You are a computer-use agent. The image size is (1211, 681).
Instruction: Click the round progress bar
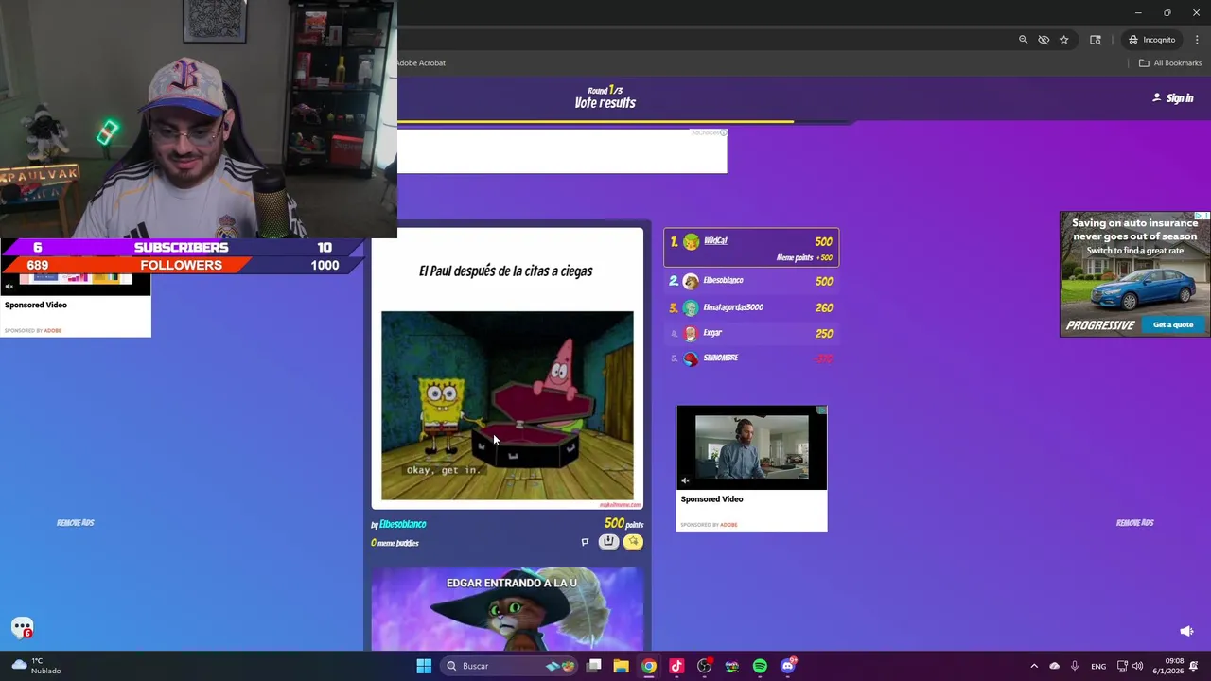click(x=624, y=121)
